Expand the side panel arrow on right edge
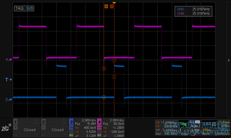The width and height of the screenshot is (231, 138). (x=229, y=60)
